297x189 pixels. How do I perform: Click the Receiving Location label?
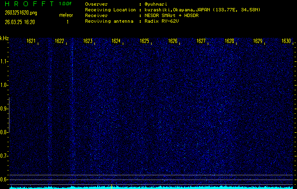tap(110, 10)
